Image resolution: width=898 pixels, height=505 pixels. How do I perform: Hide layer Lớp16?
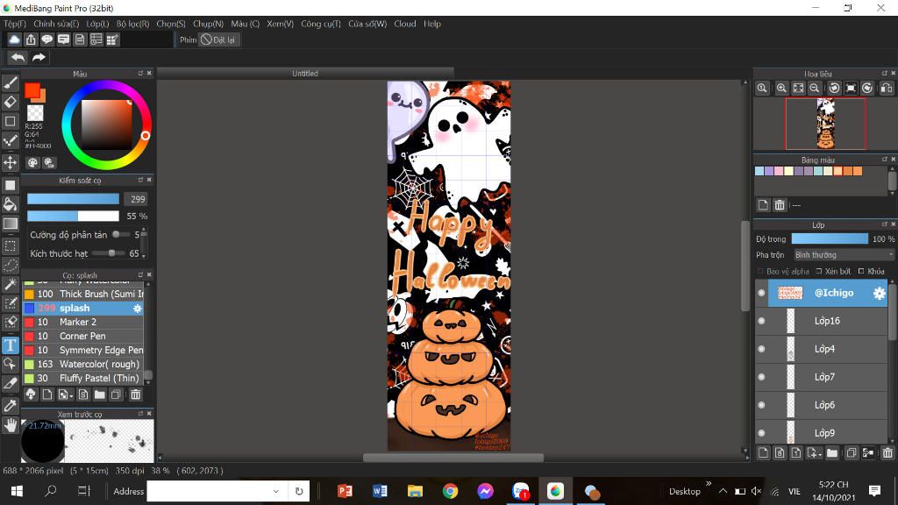point(761,321)
